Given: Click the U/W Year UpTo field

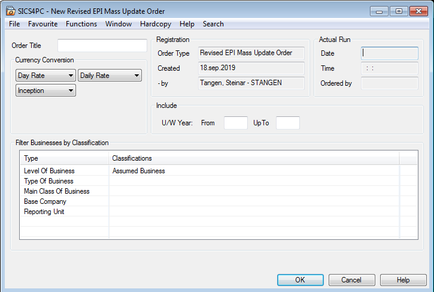Looking at the screenshot, I should [x=288, y=123].
